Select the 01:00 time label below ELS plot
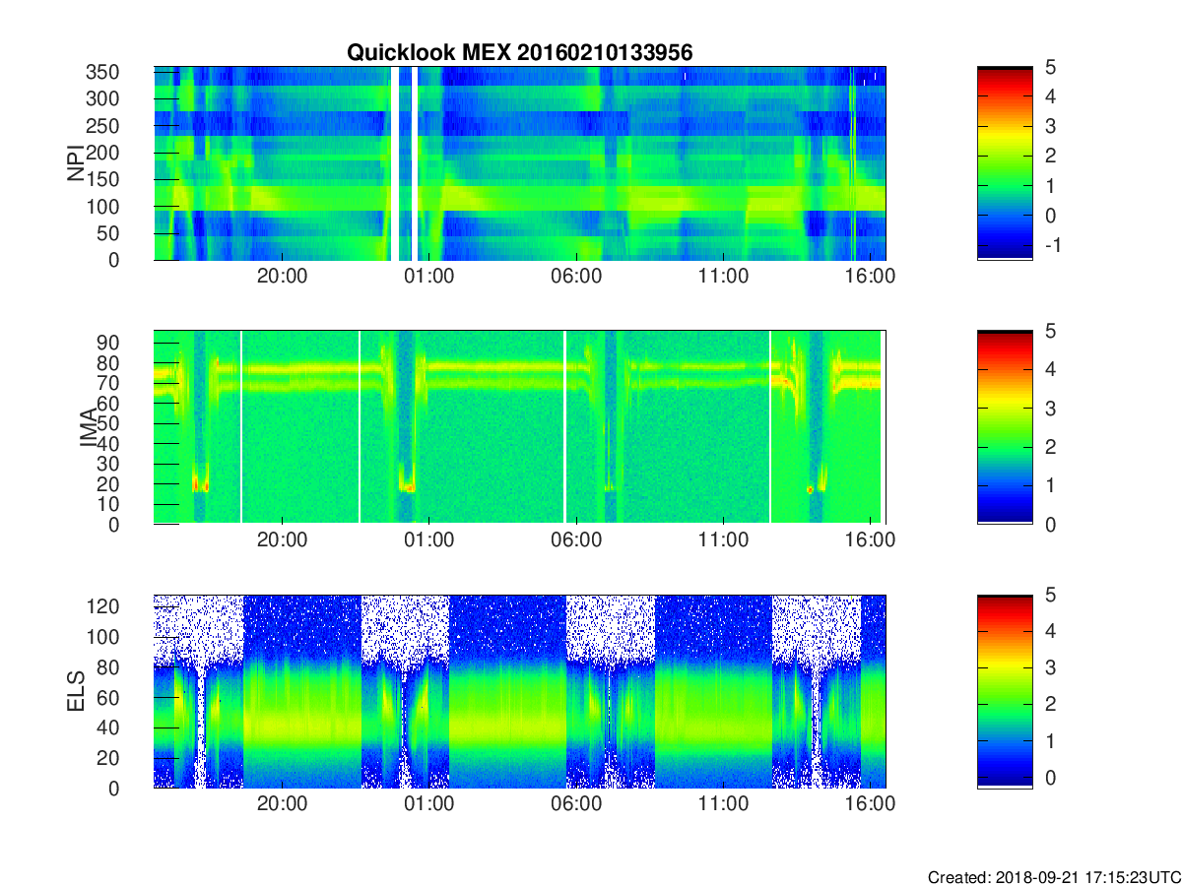Screen dimensions: 1182x886 click(429, 806)
